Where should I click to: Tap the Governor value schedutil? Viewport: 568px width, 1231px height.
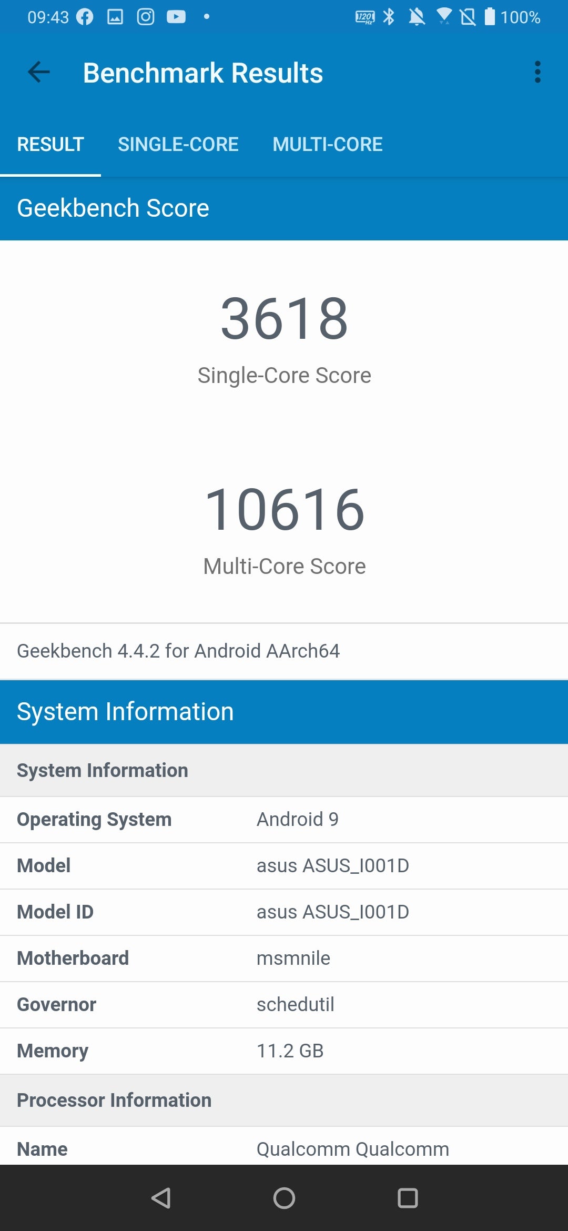click(296, 1005)
